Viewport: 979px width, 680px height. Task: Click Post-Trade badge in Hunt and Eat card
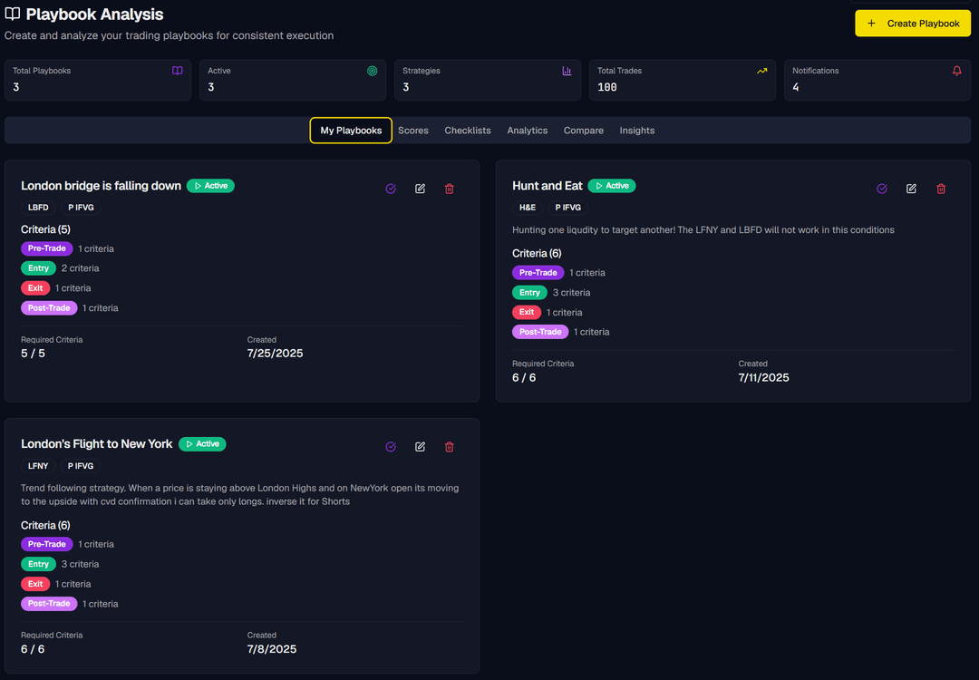pyautogui.click(x=540, y=332)
